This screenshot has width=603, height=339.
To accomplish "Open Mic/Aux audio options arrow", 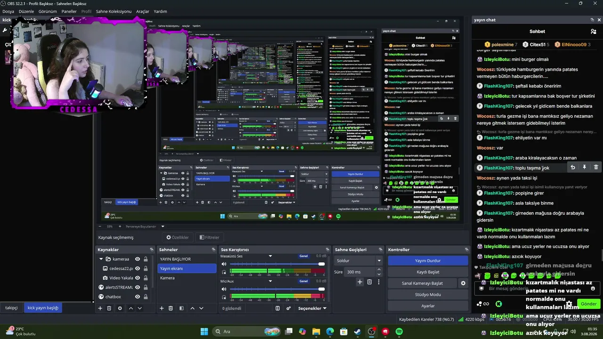I will tap(270, 281).
